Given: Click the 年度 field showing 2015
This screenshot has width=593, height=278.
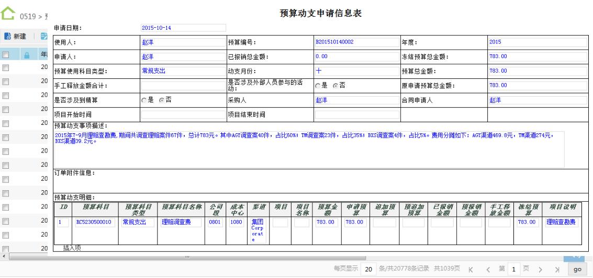Looking at the screenshot, I should pyautogui.click(x=538, y=42).
